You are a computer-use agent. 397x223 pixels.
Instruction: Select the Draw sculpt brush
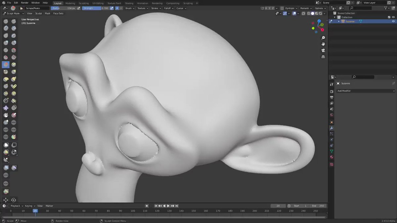pyautogui.click(x=6, y=21)
